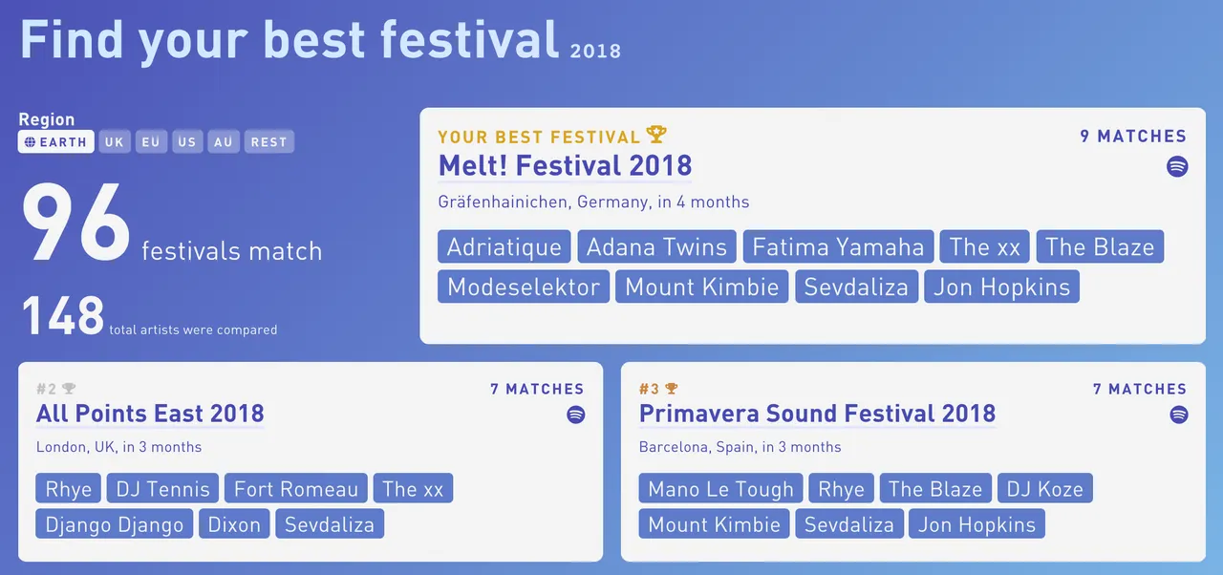Click the Django Django artist tag
Image resolution: width=1223 pixels, height=575 pixels.
[x=115, y=524]
